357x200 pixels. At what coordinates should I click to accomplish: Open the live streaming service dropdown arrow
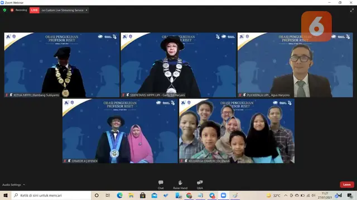point(86,10)
